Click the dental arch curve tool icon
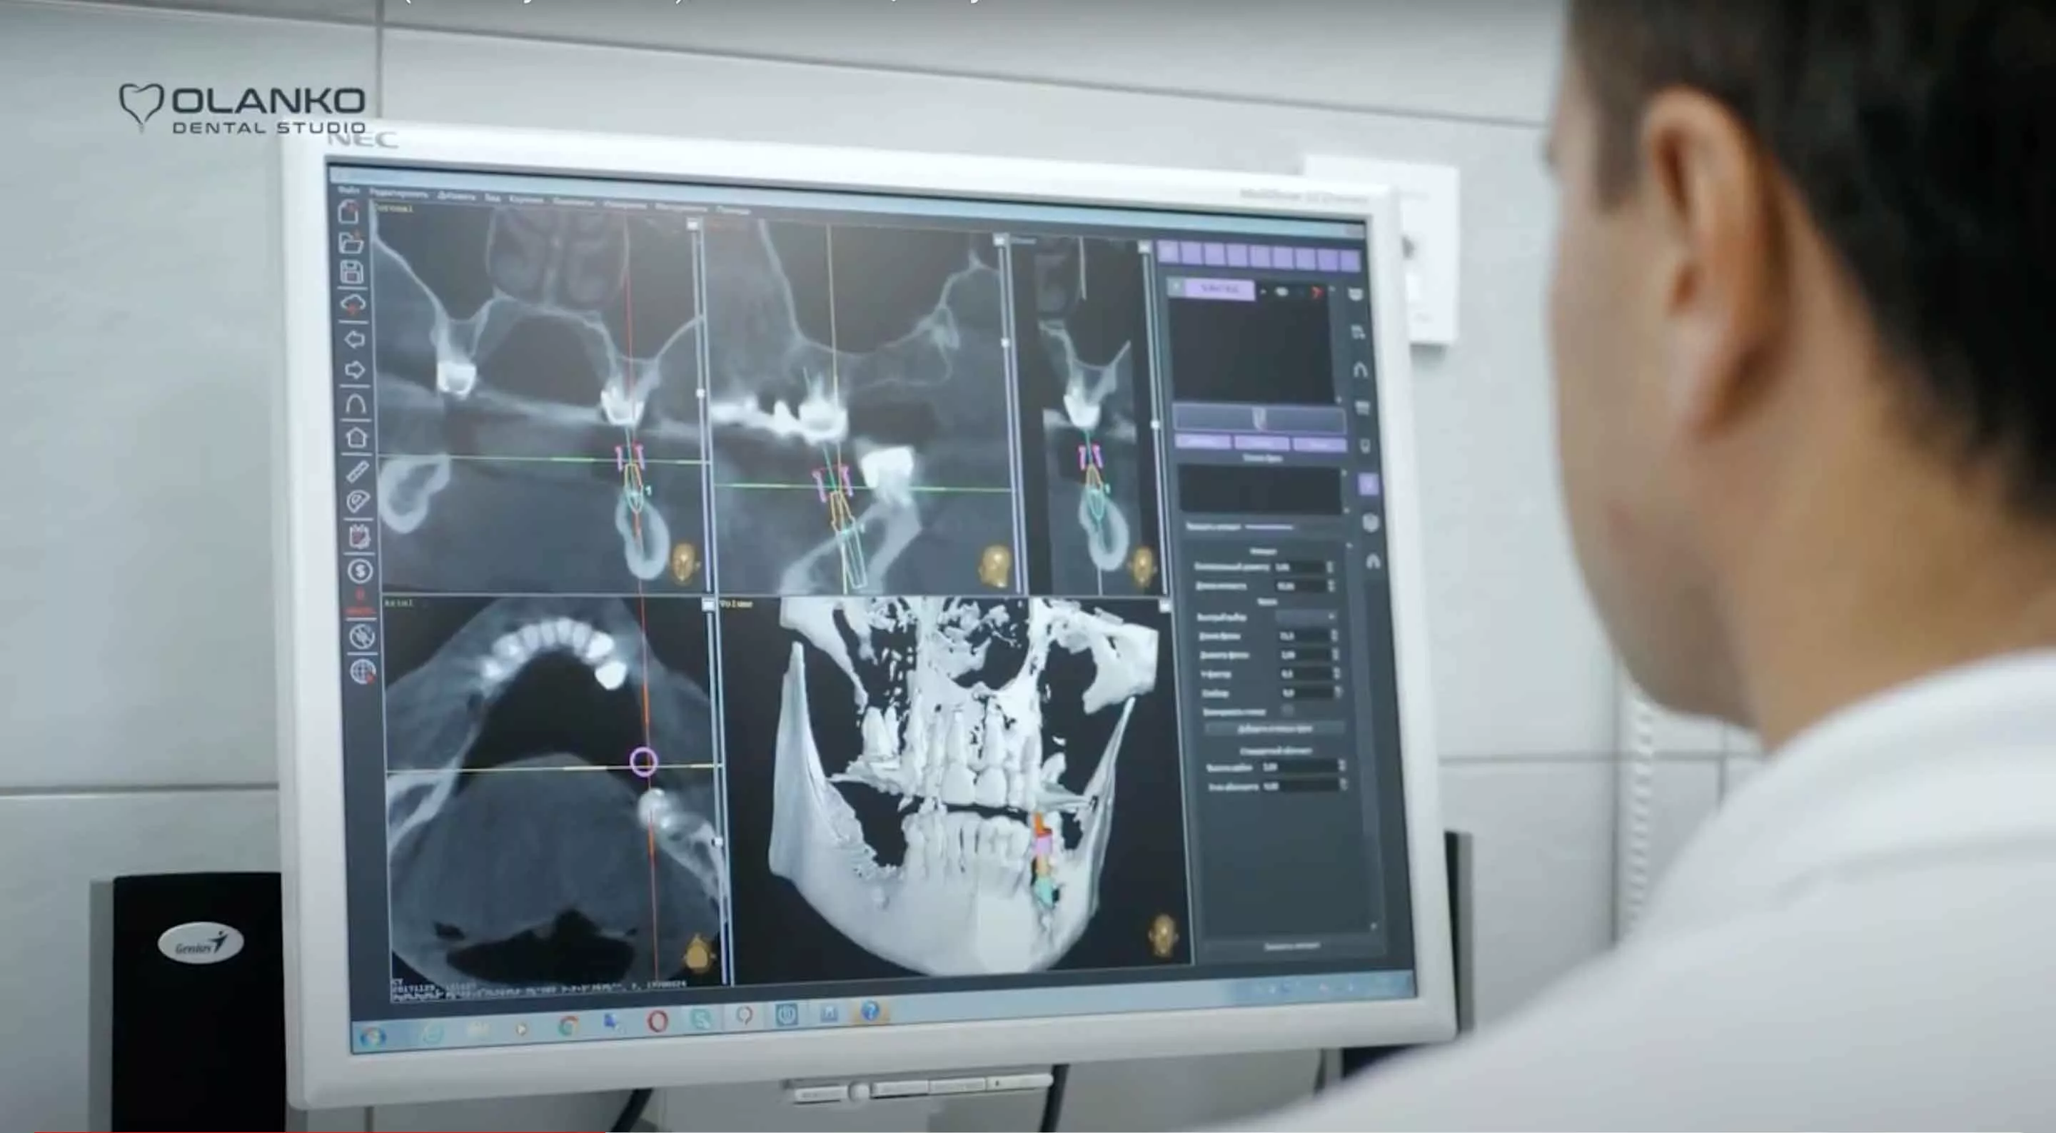 (x=356, y=403)
